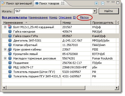The width and height of the screenshot is (125, 96).
Task: Click the Expand All icon in toolbar
Action: tap(96, 3)
